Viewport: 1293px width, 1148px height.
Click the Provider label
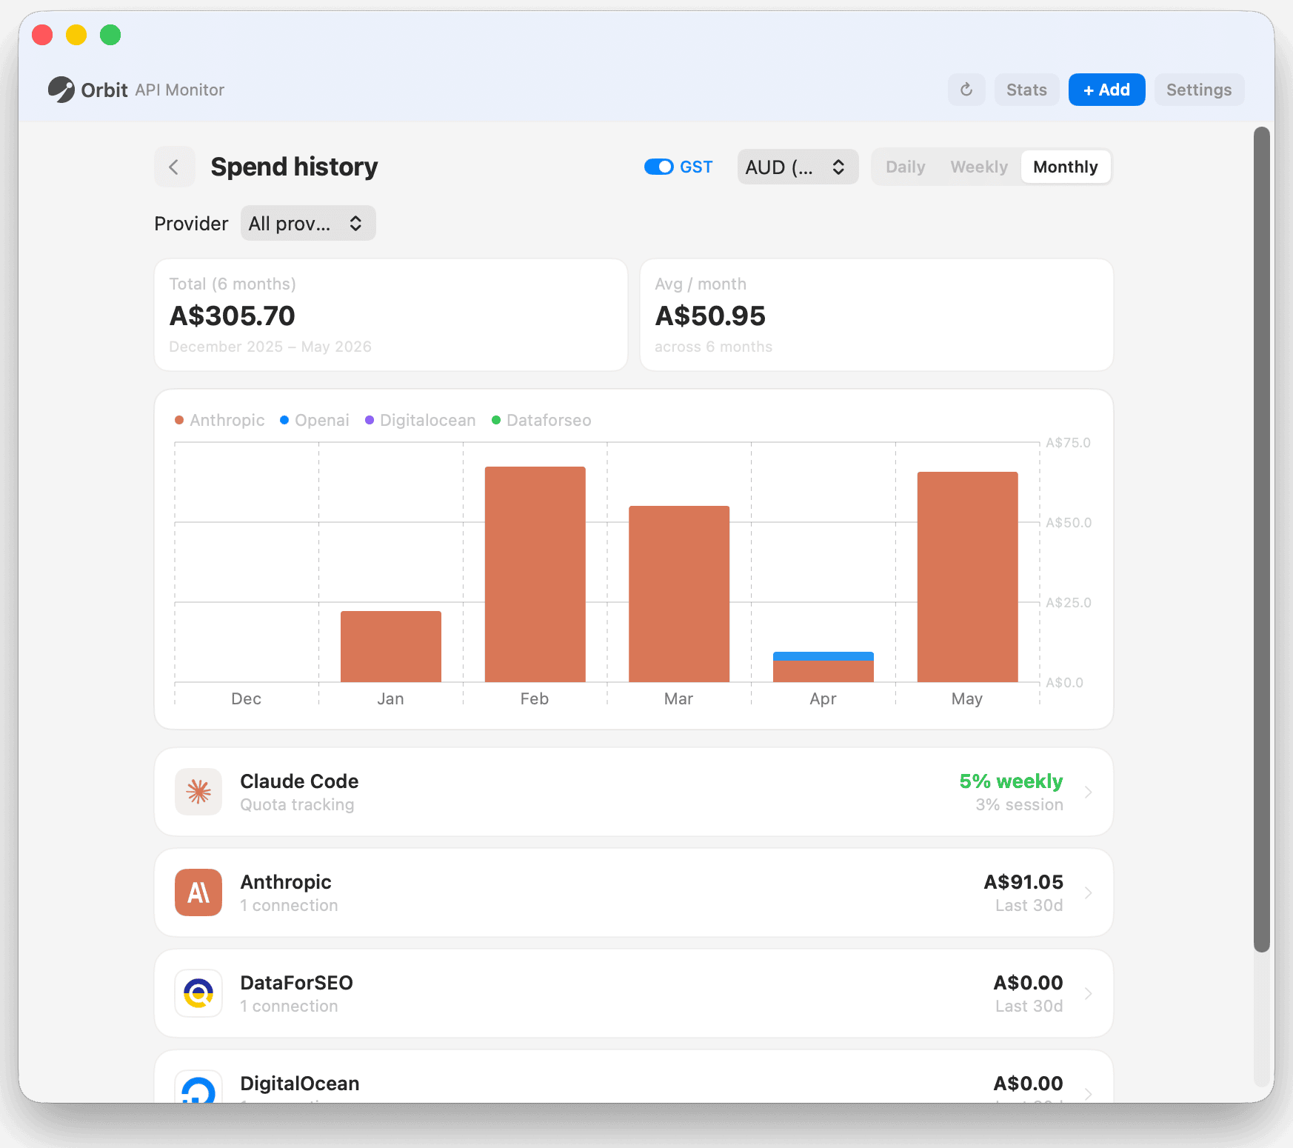click(x=191, y=224)
